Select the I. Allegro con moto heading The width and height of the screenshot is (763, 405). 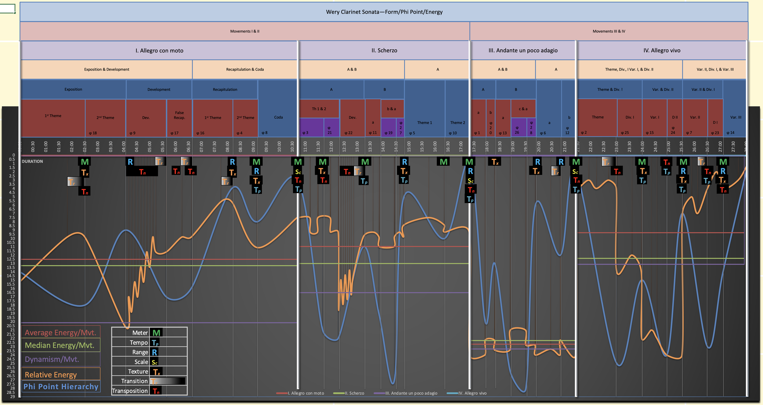click(x=159, y=51)
